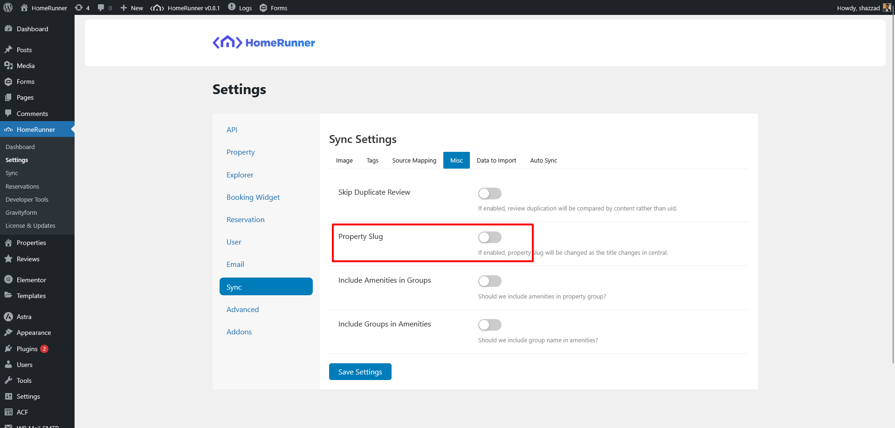Viewport: 895px width, 428px height.
Task: Click the Save Settings button
Action: click(x=360, y=372)
